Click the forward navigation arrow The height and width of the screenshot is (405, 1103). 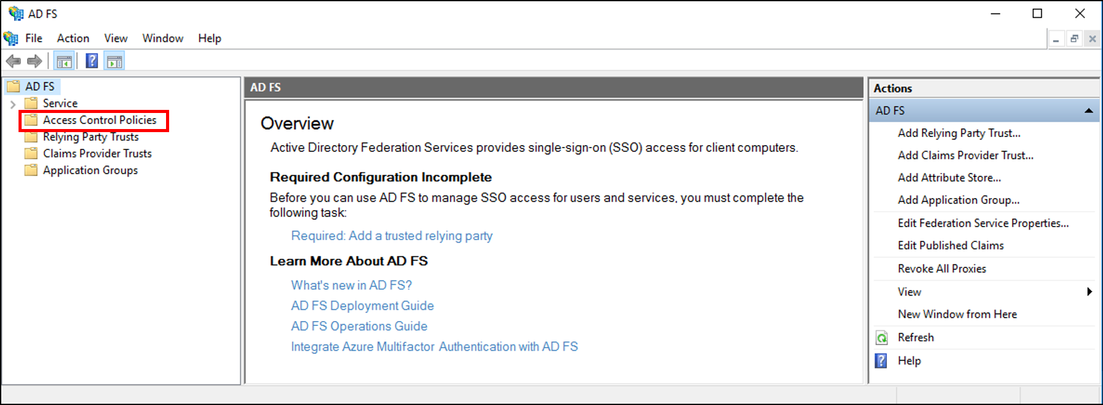click(34, 60)
